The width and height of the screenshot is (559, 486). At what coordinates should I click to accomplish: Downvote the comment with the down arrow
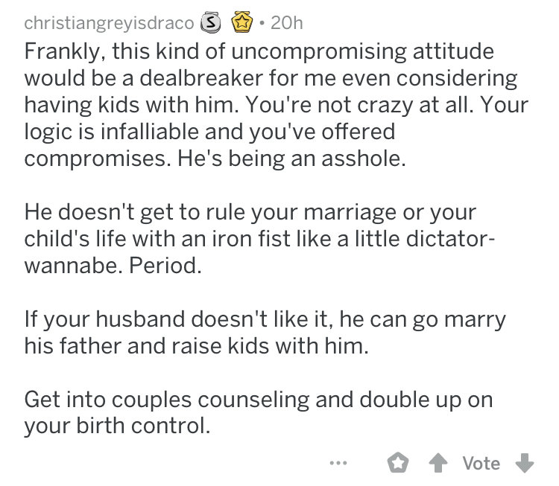pos(525,463)
